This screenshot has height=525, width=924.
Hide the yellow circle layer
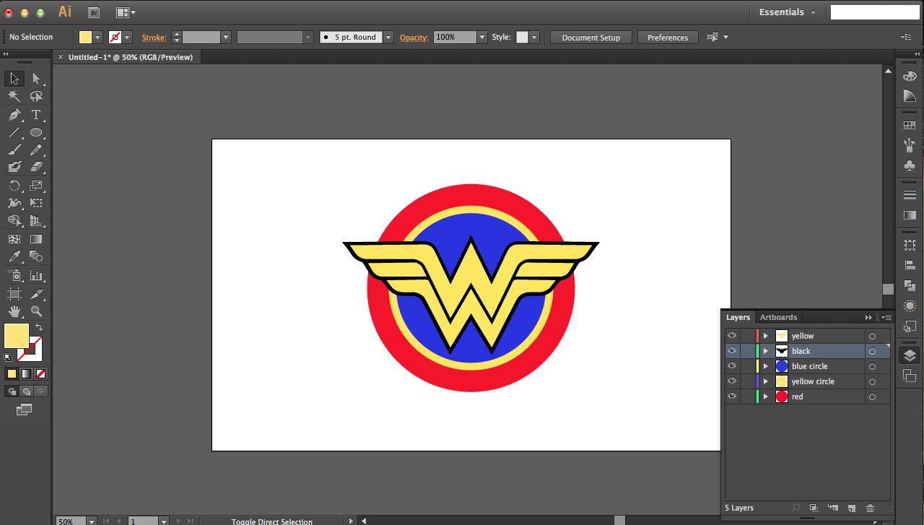[x=732, y=381]
